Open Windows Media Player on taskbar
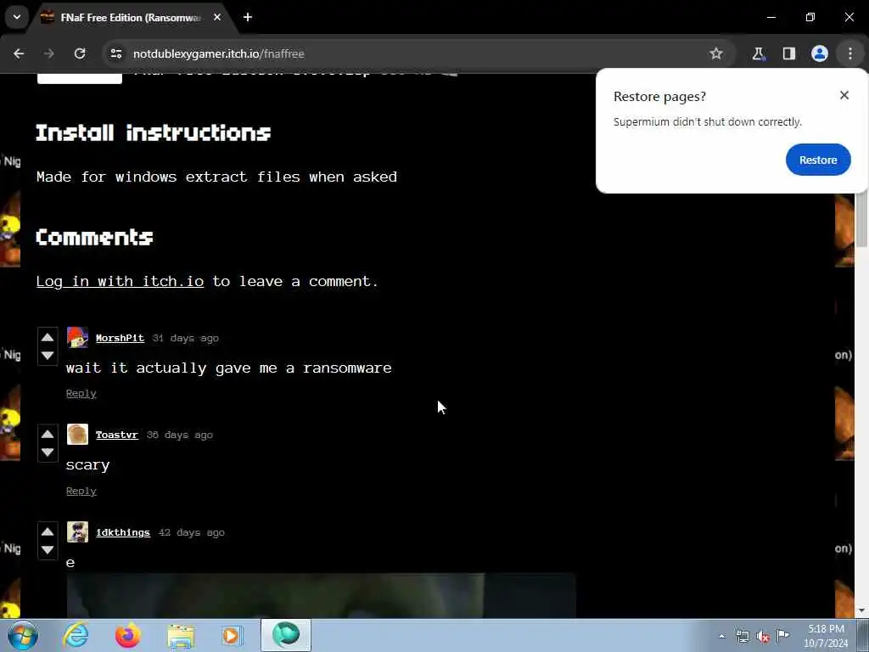Image resolution: width=869 pixels, height=652 pixels. point(233,635)
